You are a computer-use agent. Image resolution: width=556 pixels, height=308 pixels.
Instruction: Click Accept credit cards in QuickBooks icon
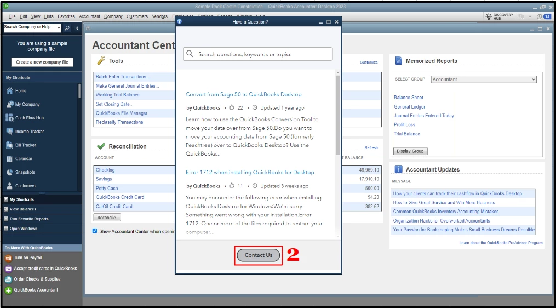coord(8,269)
